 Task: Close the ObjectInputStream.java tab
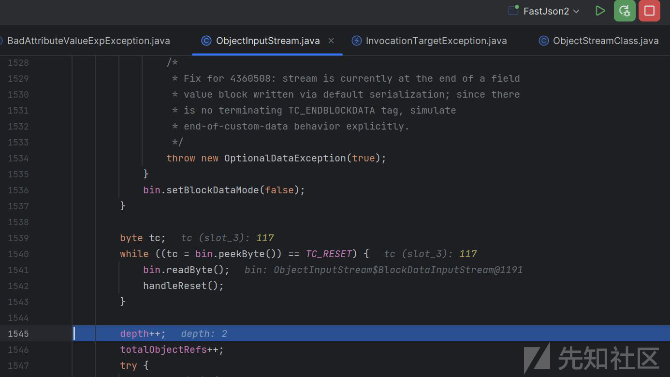click(x=331, y=41)
